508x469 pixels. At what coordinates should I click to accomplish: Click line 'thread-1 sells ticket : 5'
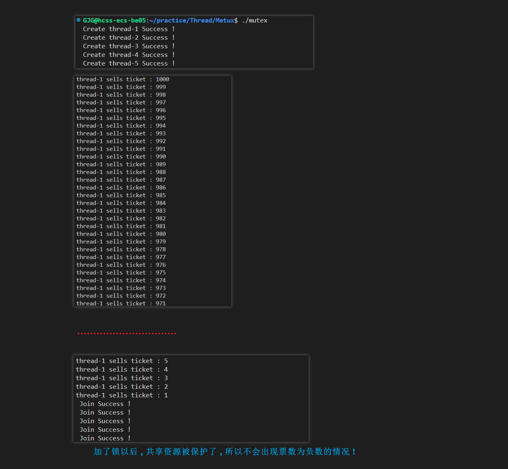coord(122,361)
